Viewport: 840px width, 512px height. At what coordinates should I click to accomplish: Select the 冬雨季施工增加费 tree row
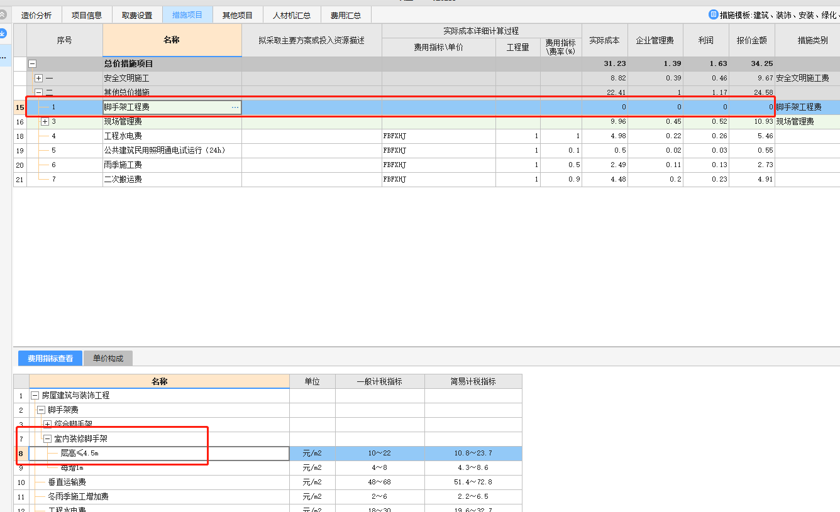click(x=159, y=496)
